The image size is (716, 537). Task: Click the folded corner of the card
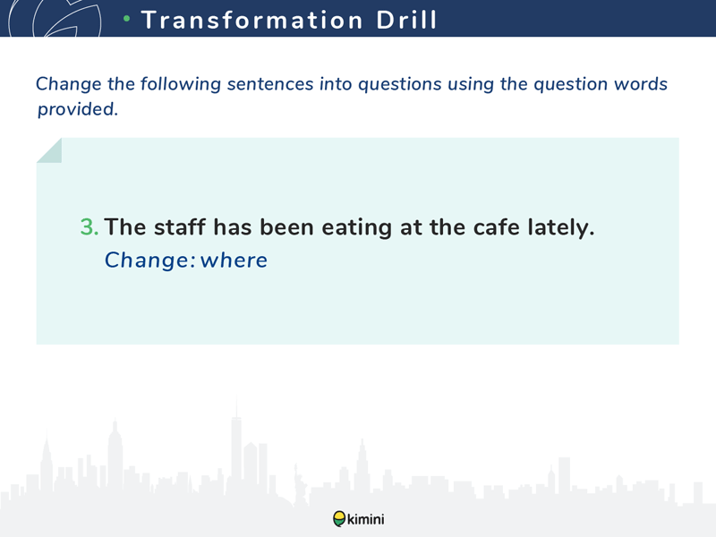[x=49, y=150]
